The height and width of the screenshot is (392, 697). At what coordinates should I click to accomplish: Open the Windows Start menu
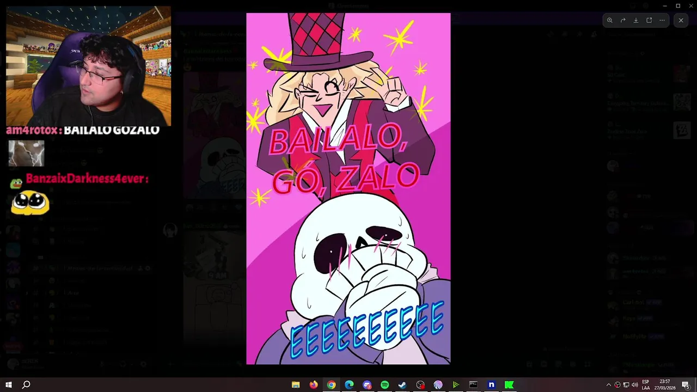pyautogui.click(x=9, y=385)
